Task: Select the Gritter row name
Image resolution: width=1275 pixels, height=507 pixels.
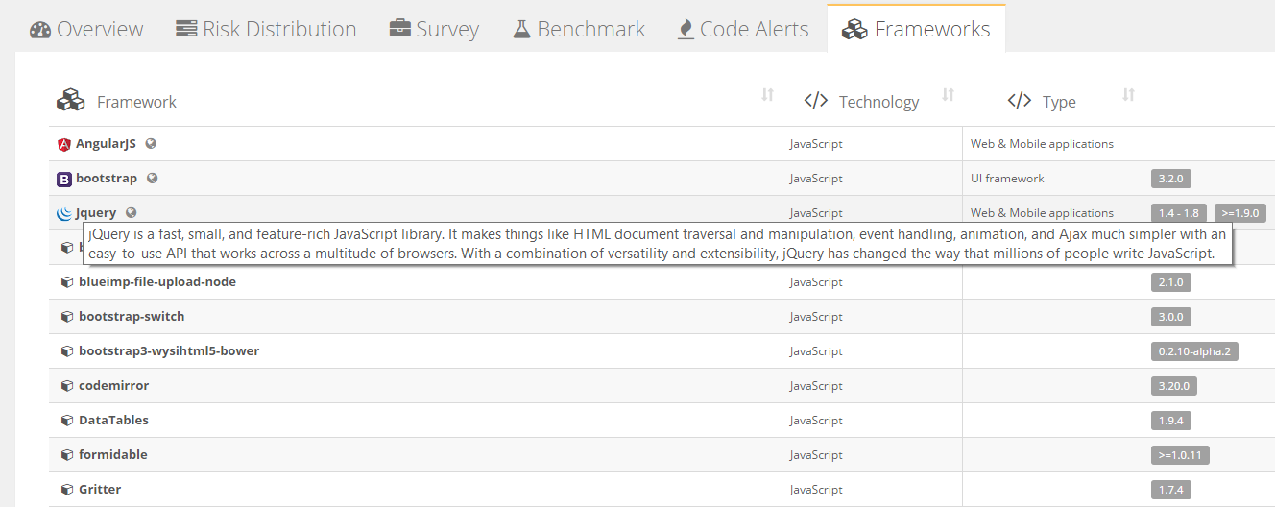Action: 100,490
